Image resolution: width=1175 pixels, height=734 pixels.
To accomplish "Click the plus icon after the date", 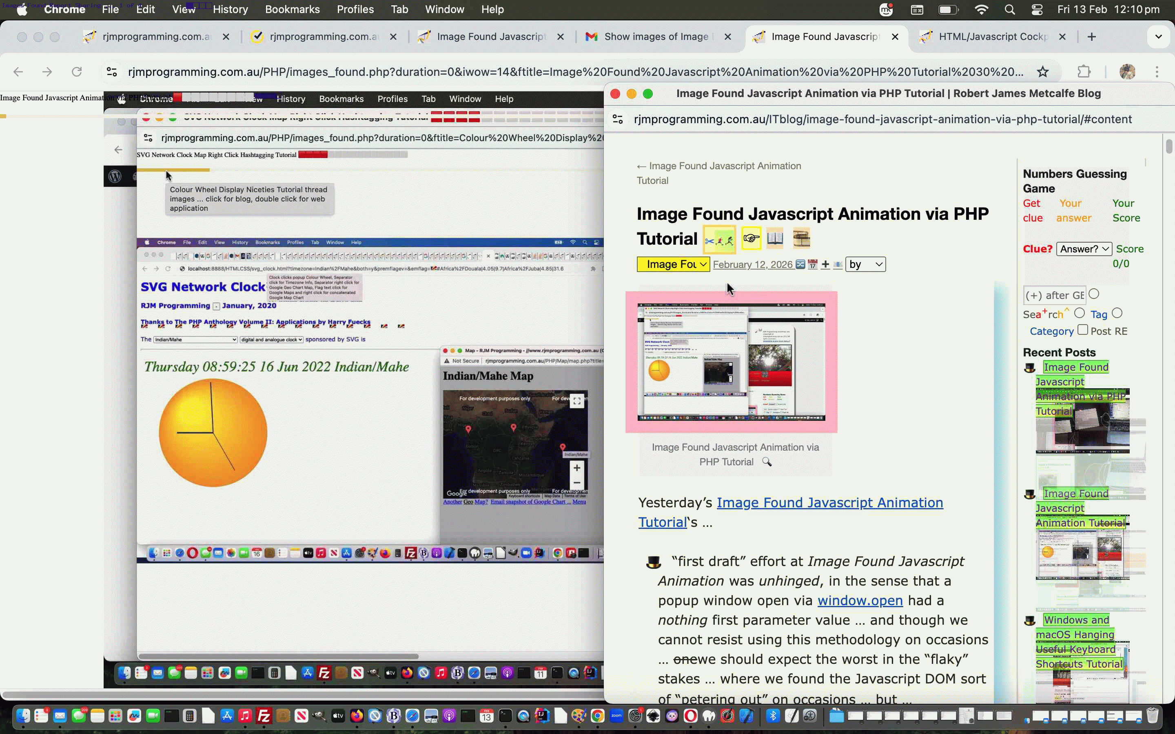I will point(825,265).
